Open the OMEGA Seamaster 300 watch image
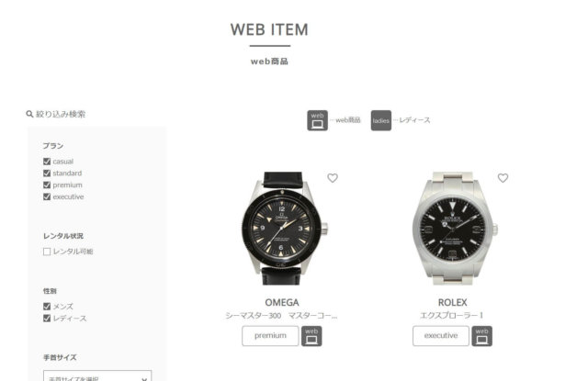The height and width of the screenshot is (381, 588). point(284,229)
